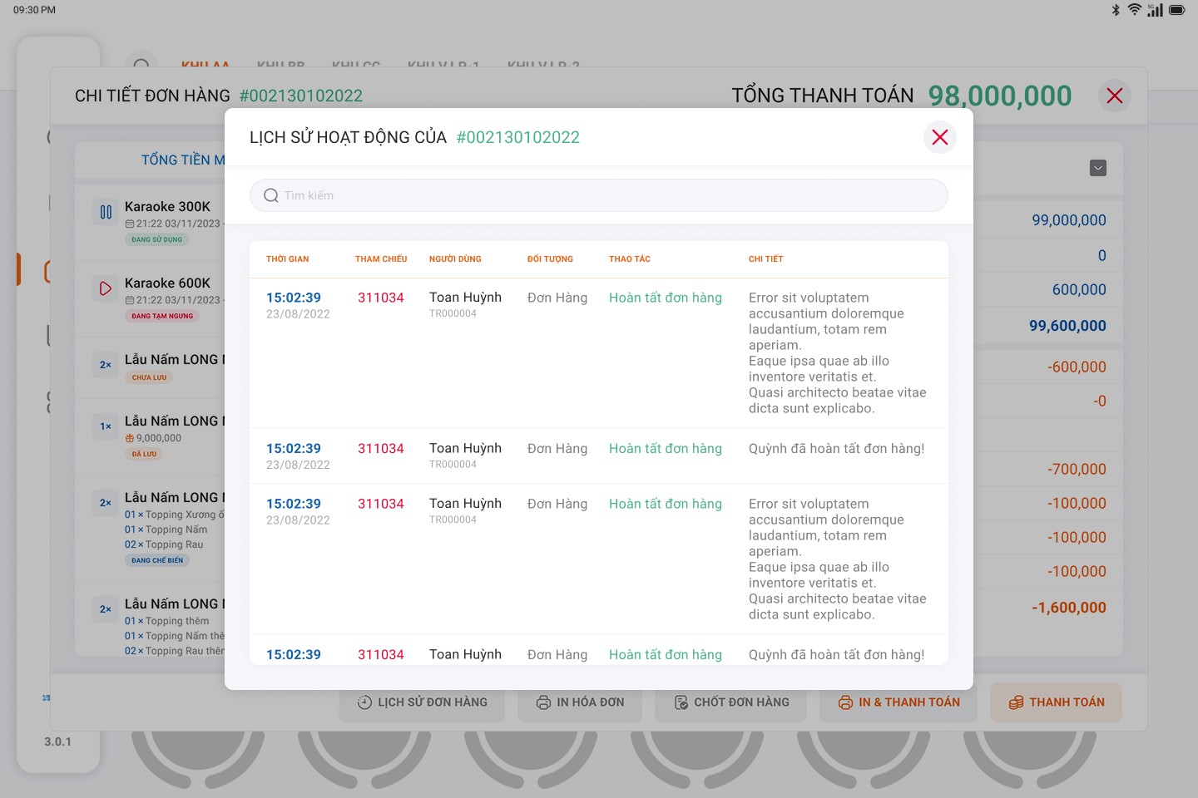Click Thao tác column header
This screenshot has height=798, width=1198.
tap(630, 259)
